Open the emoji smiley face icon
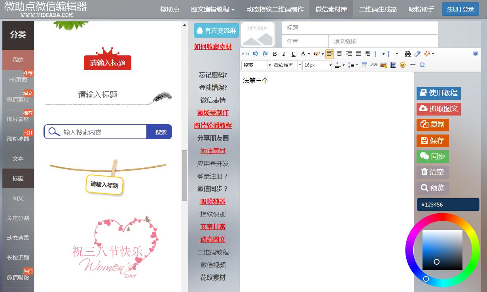The image size is (487, 292). point(402,64)
